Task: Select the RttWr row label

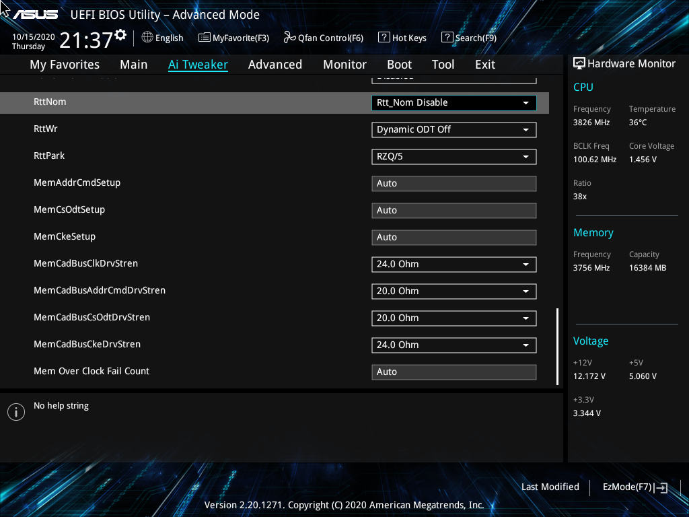Action: point(46,129)
